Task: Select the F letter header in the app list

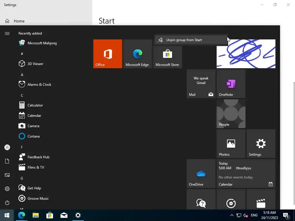Action: (x=22, y=147)
